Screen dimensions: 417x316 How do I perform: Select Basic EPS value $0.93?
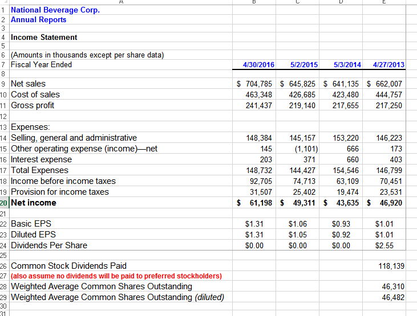tap(341, 224)
